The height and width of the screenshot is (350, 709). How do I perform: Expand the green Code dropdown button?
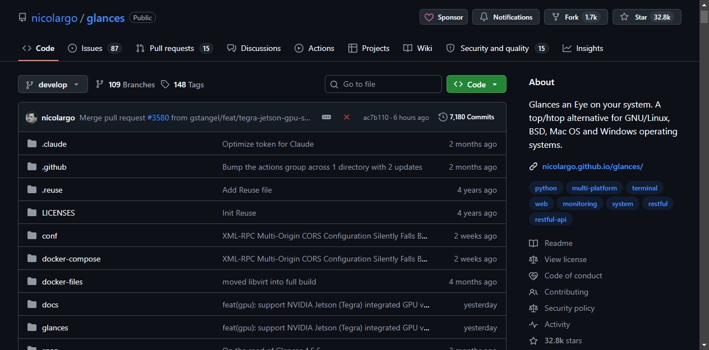tap(476, 84)
